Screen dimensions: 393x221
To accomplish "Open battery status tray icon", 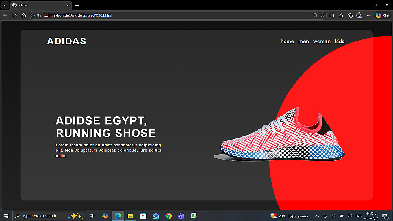I will [342, 216].
